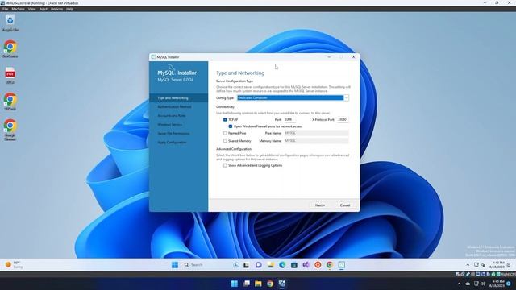Open the PDF file on the desktop

(x=10, y=75)
